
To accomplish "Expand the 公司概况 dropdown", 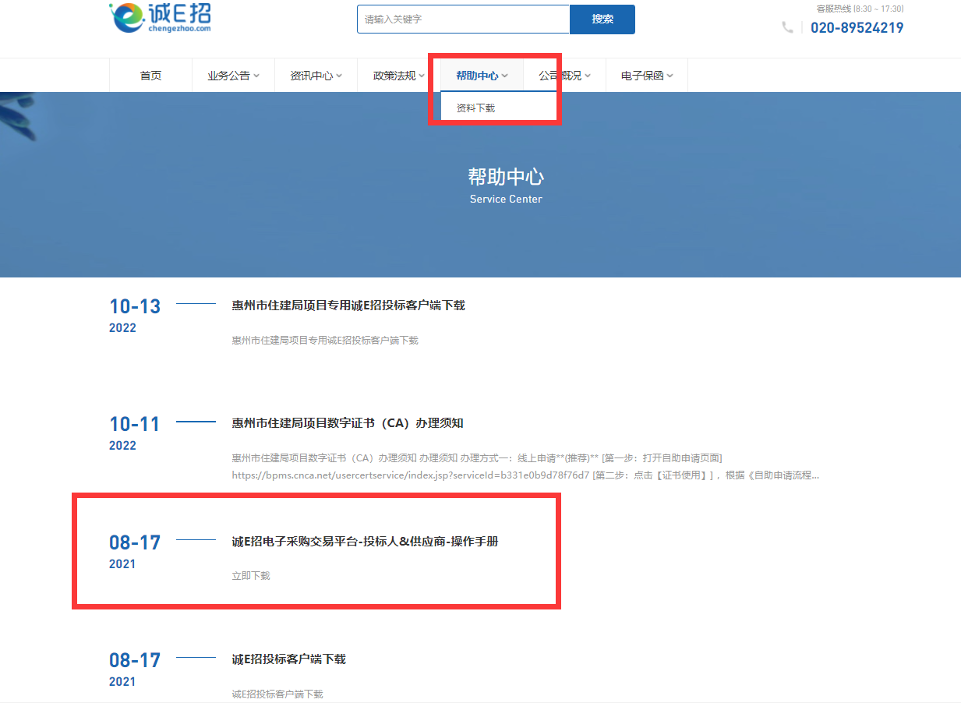I will point(564,75).
